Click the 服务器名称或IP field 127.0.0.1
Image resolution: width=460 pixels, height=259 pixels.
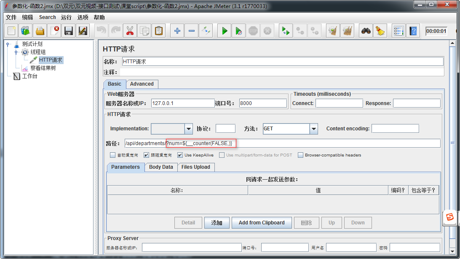[183, 103]
